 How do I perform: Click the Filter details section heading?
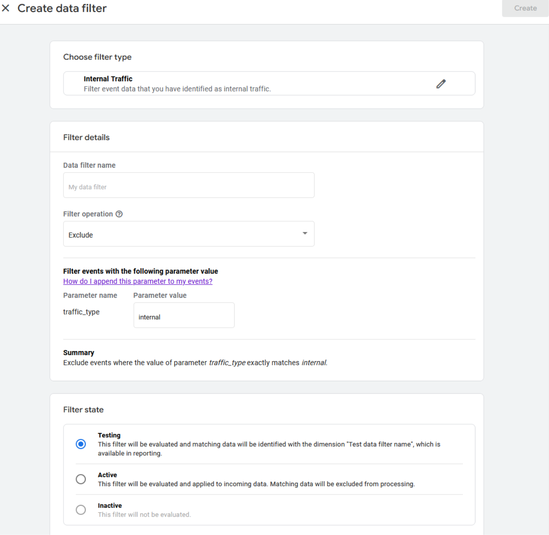pos(86,138)
